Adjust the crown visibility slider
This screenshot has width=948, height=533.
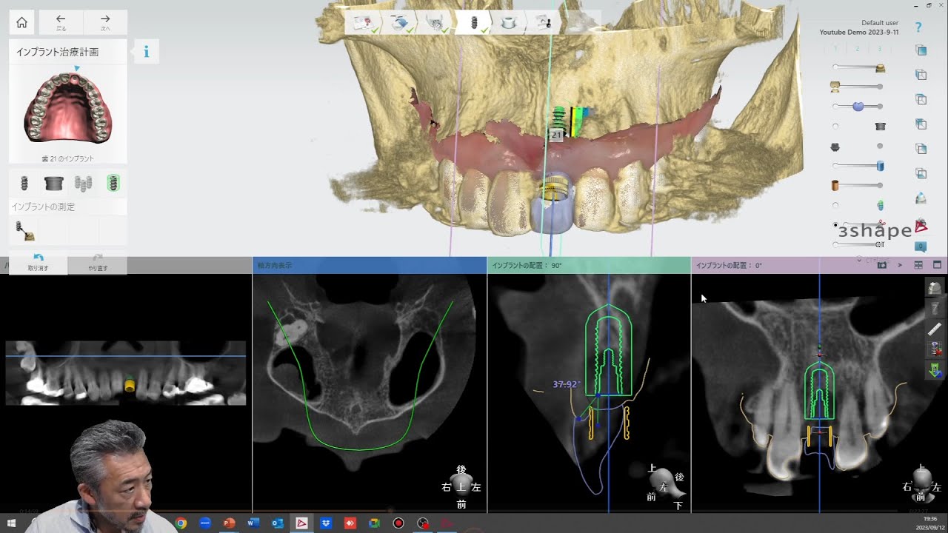pos(858,67)
